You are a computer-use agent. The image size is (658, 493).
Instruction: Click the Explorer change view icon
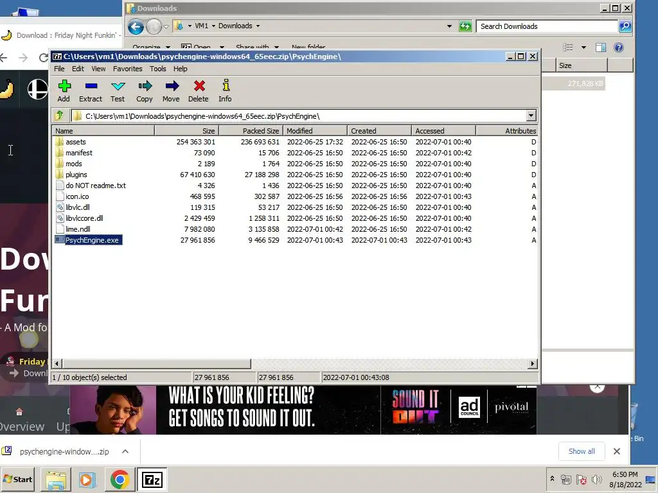[x=568, y=48]
